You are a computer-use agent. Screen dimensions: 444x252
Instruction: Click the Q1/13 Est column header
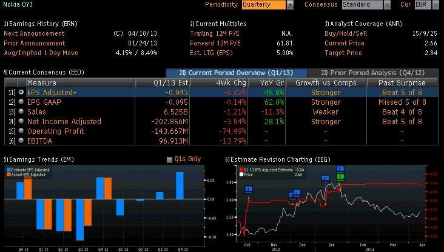coord(163,83)
